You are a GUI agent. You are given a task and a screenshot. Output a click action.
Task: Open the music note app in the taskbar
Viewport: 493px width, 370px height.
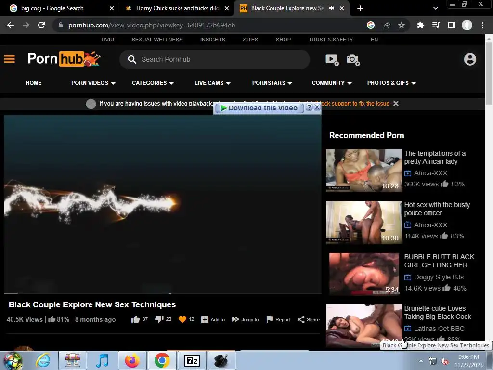pyautogui.click(x=102, y=360)
